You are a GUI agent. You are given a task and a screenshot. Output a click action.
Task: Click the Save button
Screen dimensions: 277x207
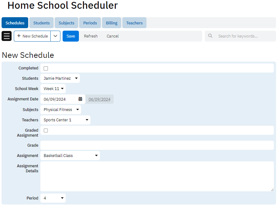pos(71,36)
